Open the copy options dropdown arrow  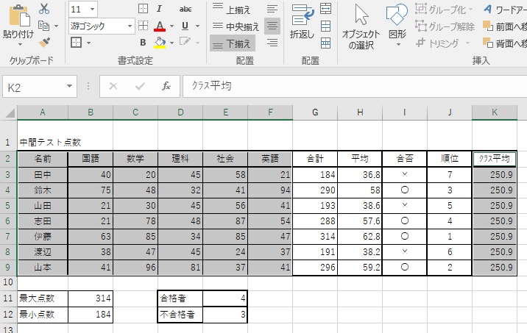[56, 26]
